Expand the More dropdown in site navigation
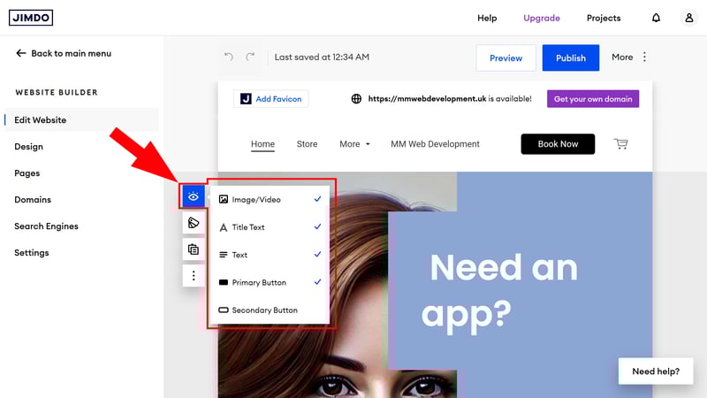This screenshot has height=398, width=707. coord(355,144)
